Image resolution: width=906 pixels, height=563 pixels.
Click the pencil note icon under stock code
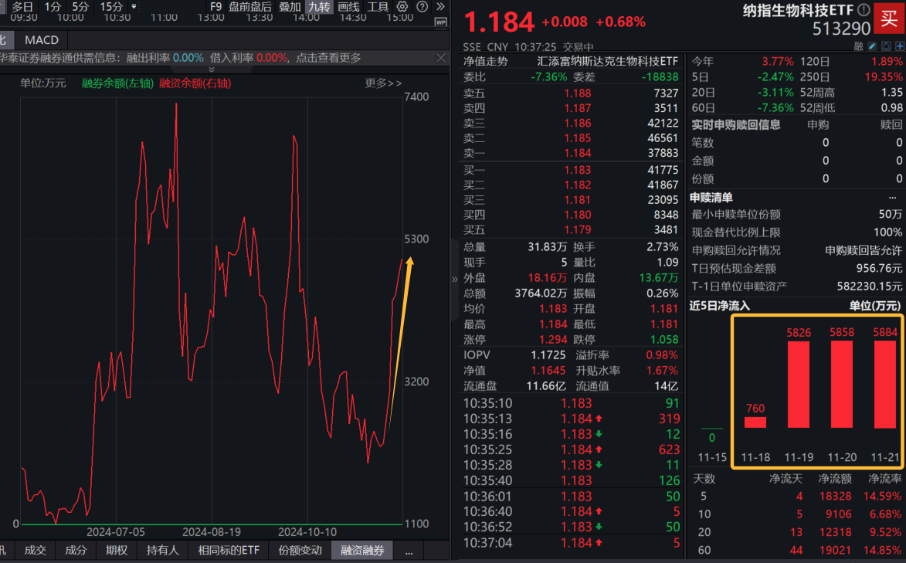point(872,46)
